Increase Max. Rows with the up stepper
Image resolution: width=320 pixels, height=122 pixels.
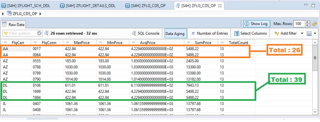coord(307,22)
